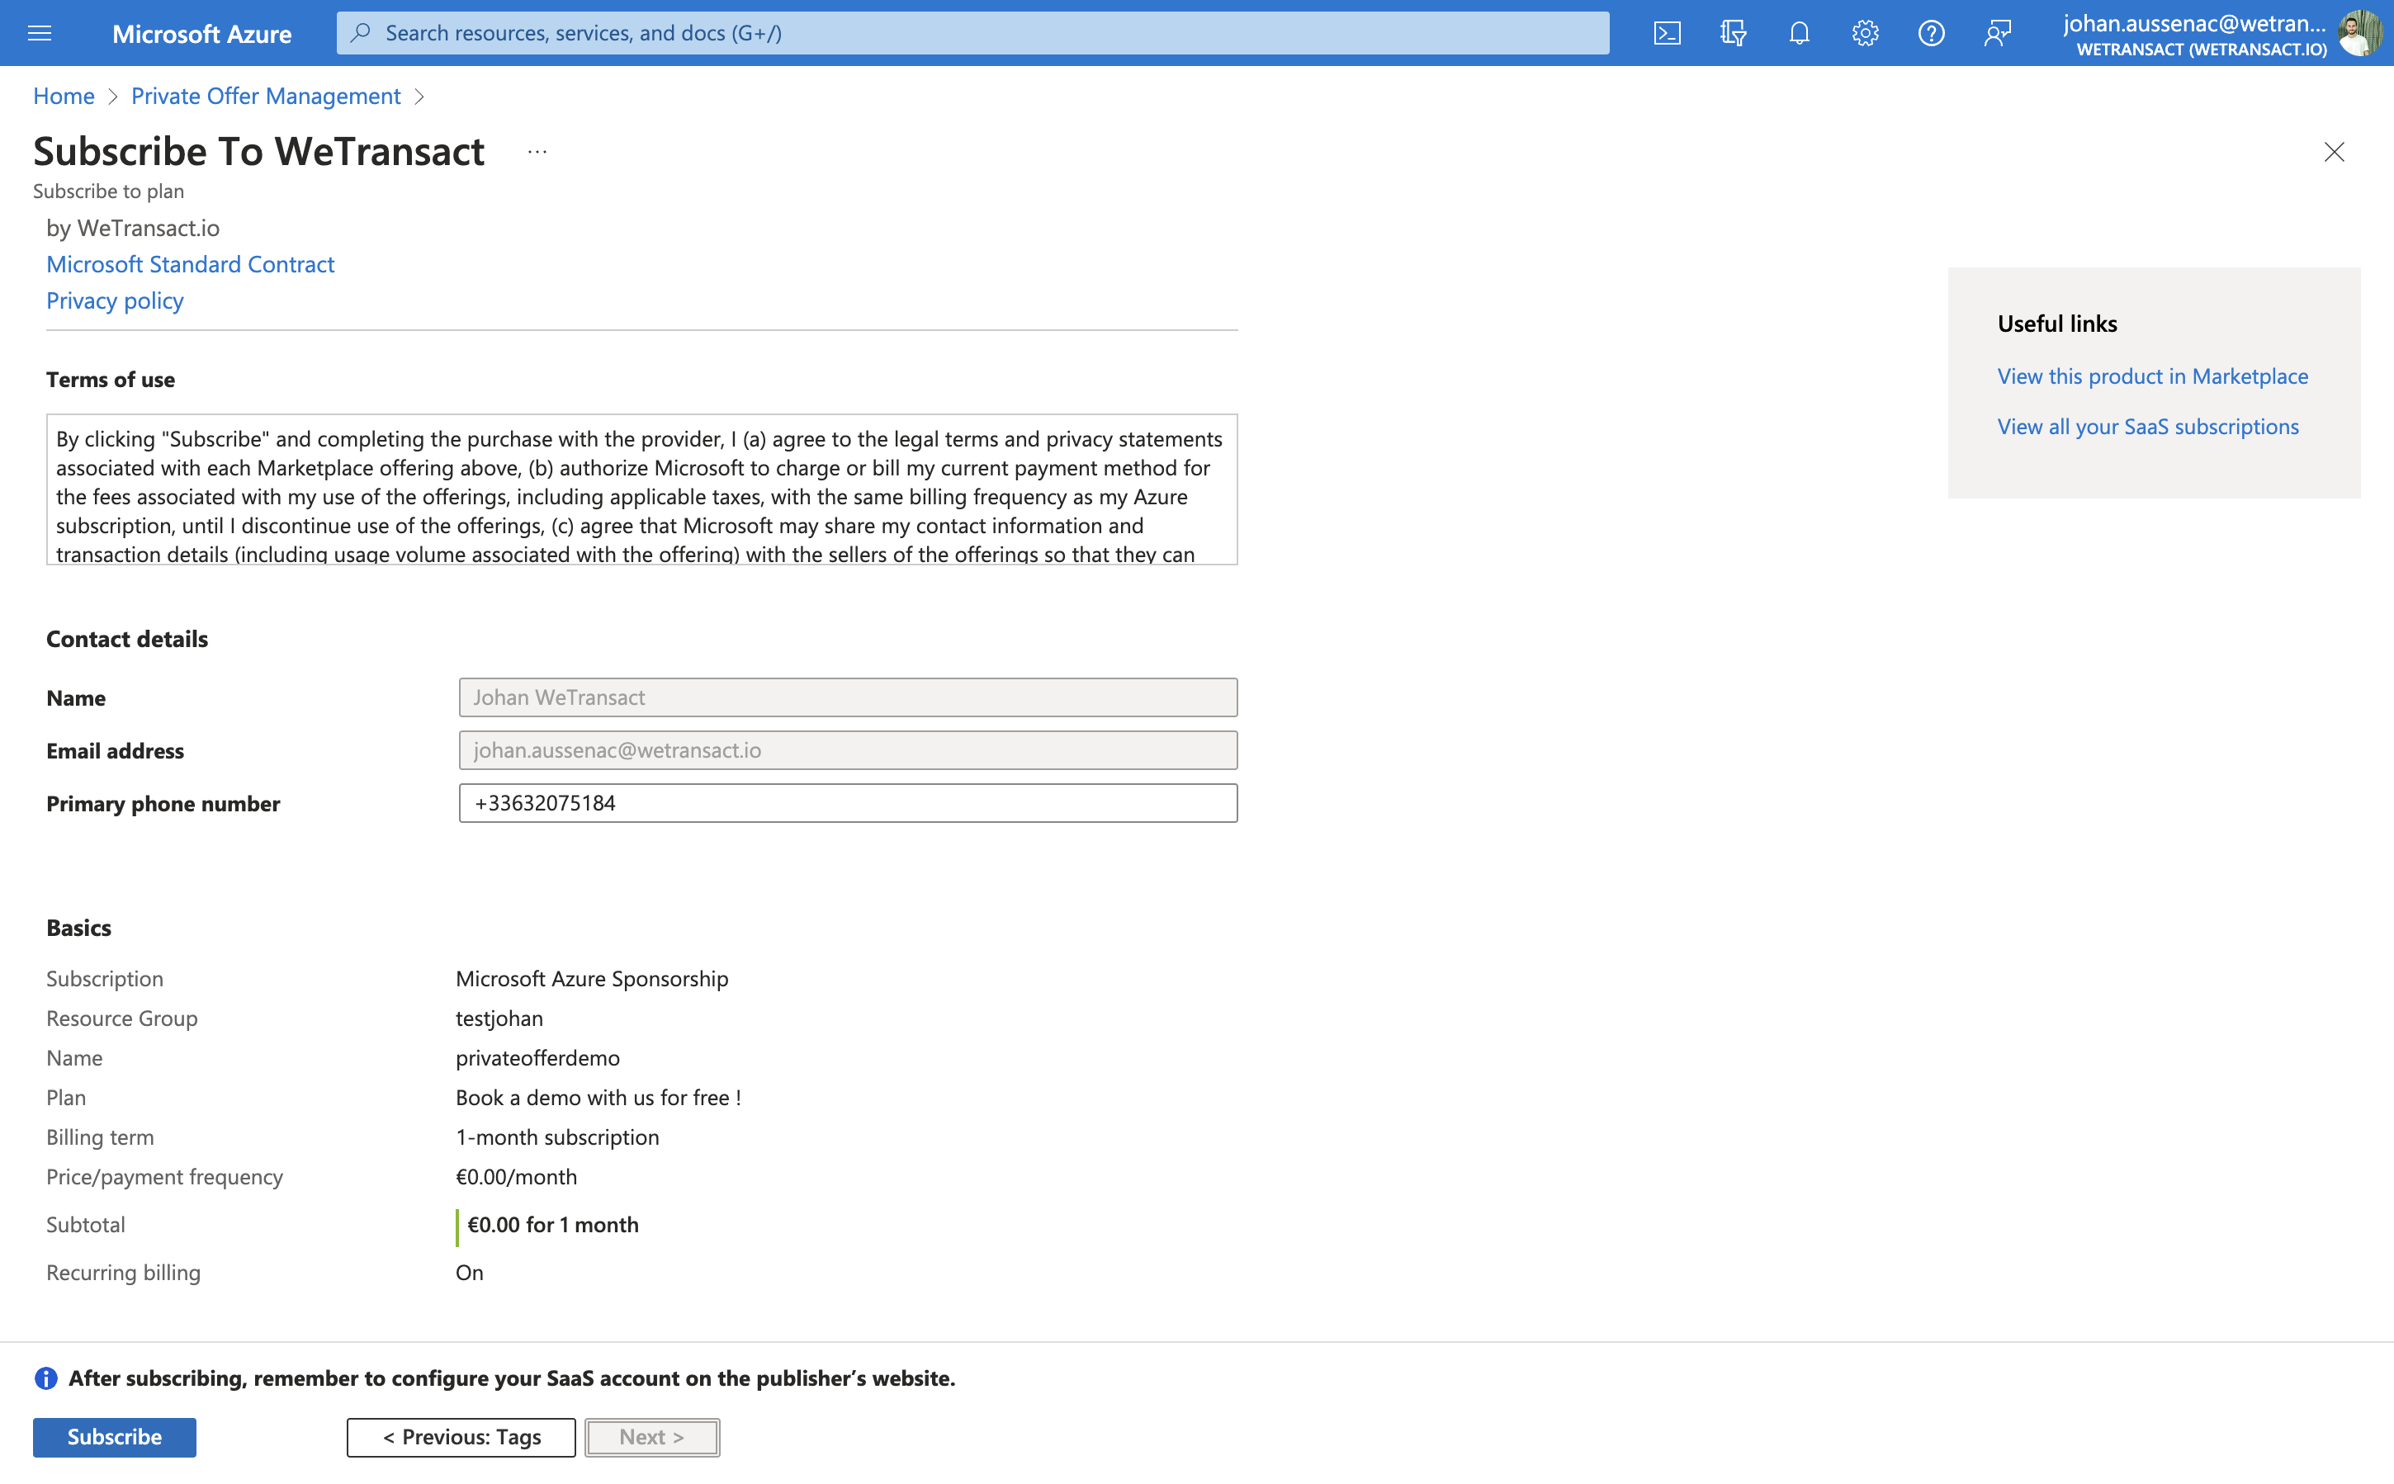Click johan.aussenac account name text
The image size is (2394, 1484).
[2193, 24]
